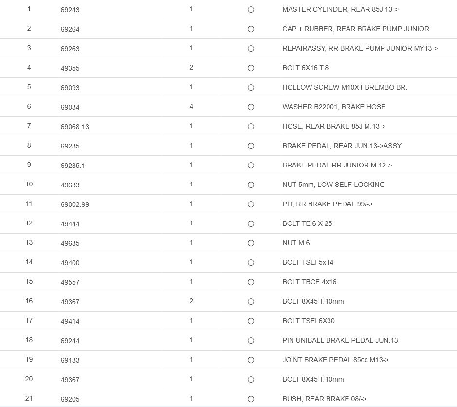Select radio beside BOLT TE 6 X 25
The image size is (457, 407).
point(251,224)
